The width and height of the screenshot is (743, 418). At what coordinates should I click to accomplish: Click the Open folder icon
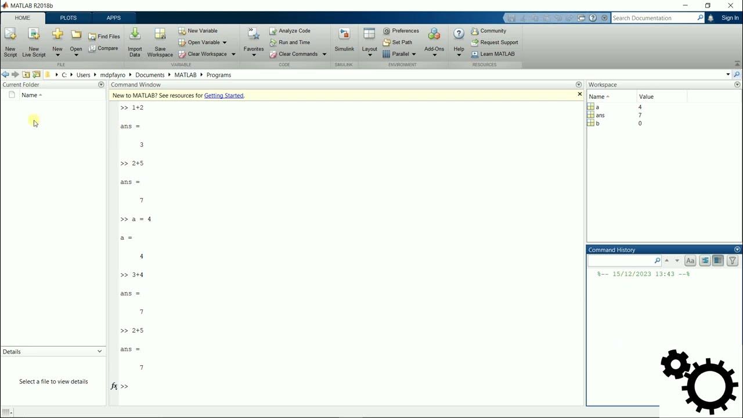(76, 35)
